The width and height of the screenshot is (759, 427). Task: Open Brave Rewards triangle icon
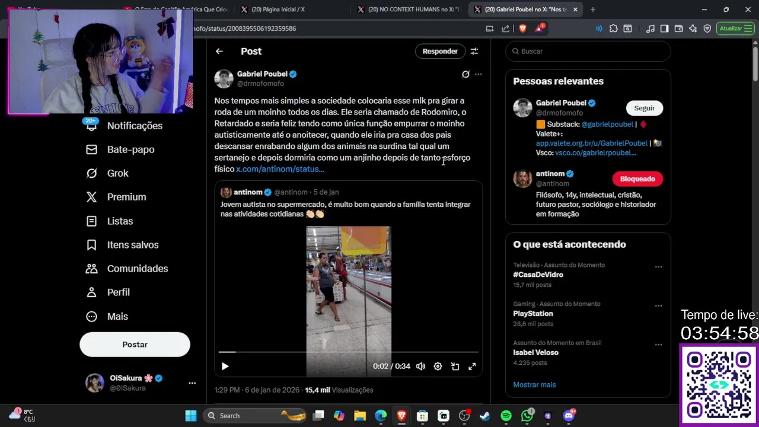(x=539, y=28)
